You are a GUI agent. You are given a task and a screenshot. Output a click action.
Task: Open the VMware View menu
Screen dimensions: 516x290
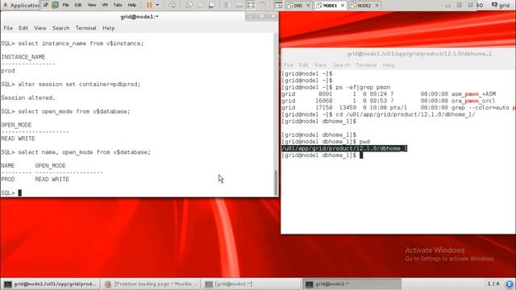tap(92, 5)
